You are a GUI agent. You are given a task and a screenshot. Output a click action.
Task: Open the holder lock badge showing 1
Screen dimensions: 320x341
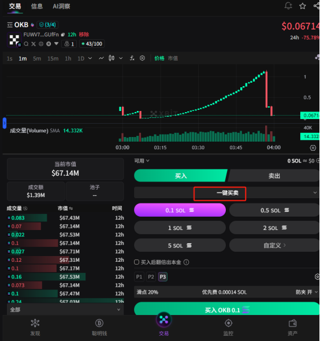coord(69,44)
